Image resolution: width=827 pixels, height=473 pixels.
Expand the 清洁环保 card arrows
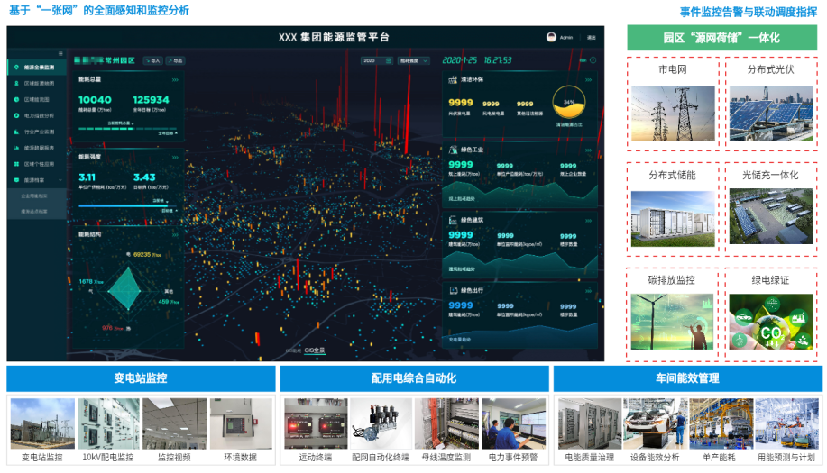[588, 80]
